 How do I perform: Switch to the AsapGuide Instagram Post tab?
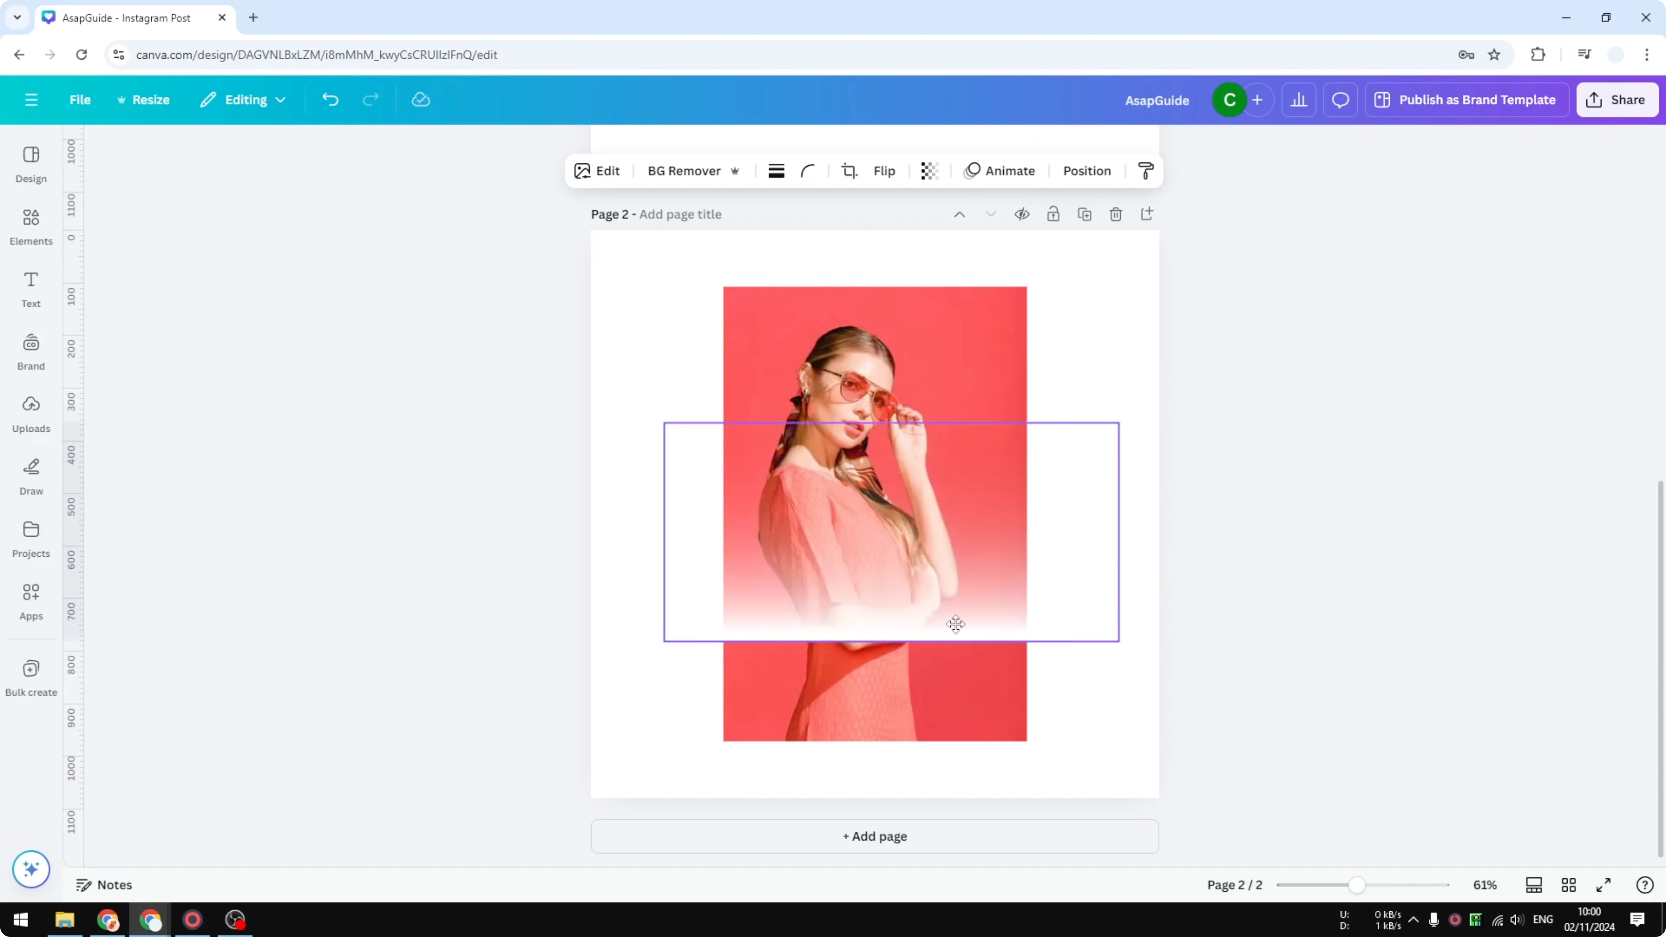point(126,18)
